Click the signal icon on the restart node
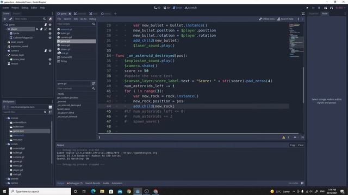 pos(50,64)
